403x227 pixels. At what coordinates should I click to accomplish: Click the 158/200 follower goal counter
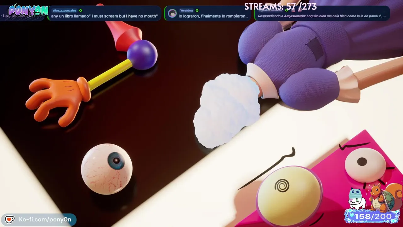click(x=373, y=217)
